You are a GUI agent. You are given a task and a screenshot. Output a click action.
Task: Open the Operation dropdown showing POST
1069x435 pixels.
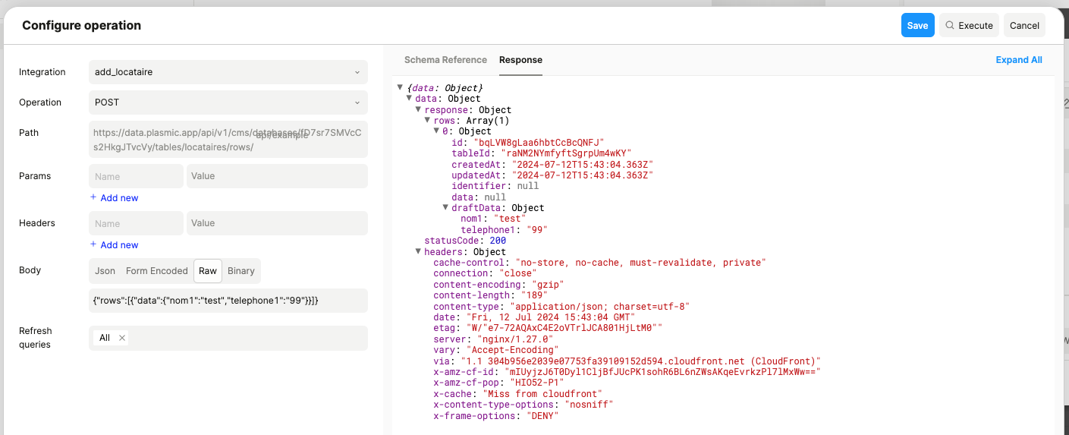(x=228, y=102)
